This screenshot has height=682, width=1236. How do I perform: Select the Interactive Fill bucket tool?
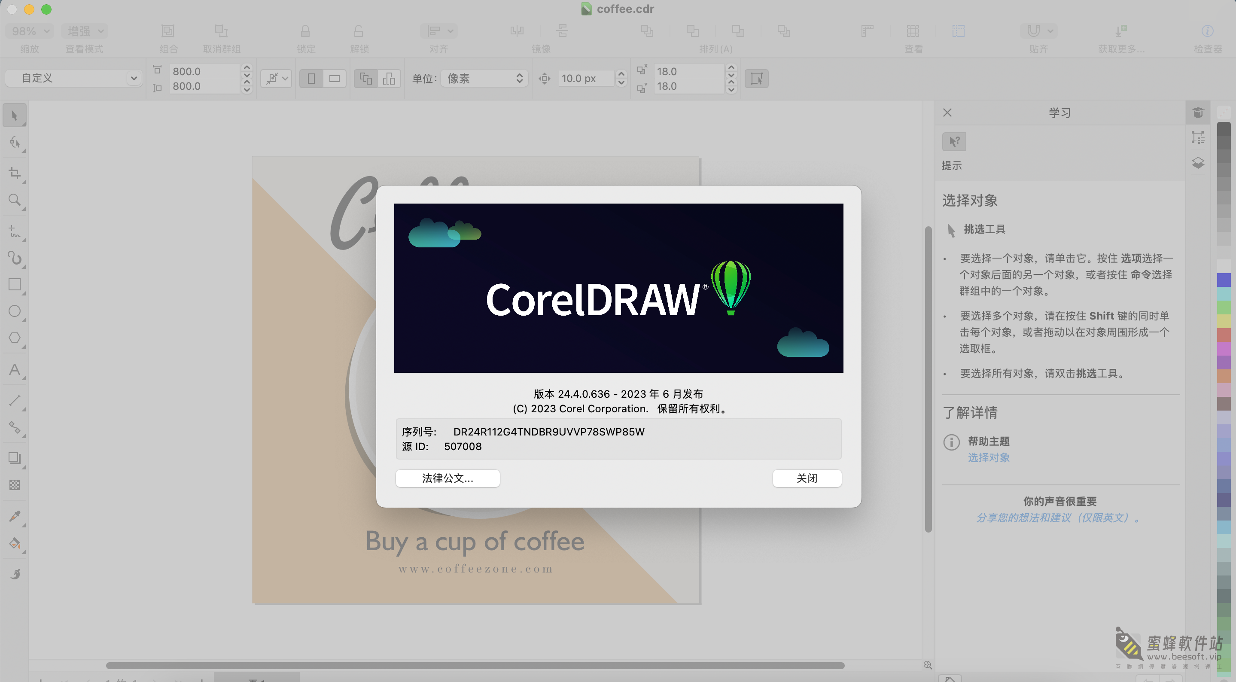pyautogui.click(x=15, y=544)
